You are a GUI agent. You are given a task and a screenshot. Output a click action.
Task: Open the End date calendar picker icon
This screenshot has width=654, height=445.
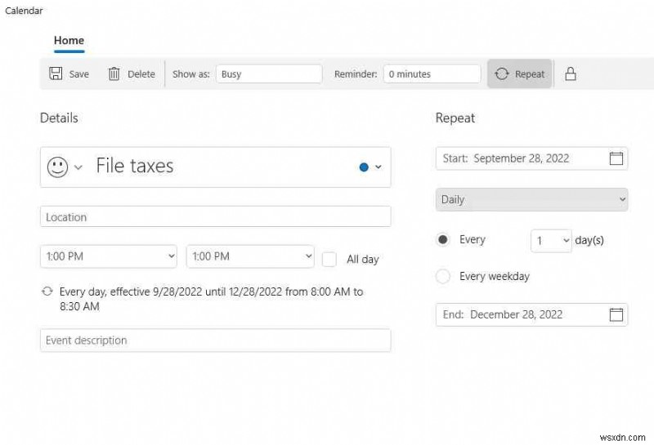click(x=616, y=314)
